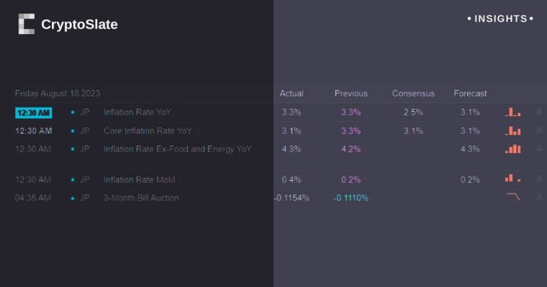547x287 pixels.
Task: Open the Inflation Rate YoY event link
Action: coord(137,113)
